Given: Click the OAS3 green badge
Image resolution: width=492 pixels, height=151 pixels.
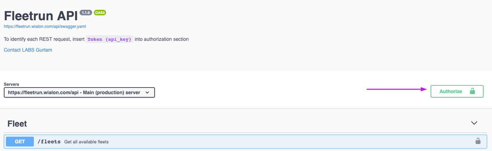Looking at the screenshot, I should [x=100, y=13].
